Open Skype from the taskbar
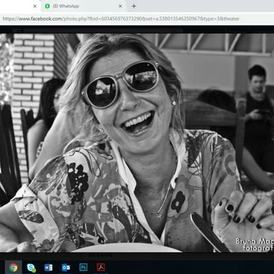The width and height of the screenshot is (274, 274). (x=31, y=267)
